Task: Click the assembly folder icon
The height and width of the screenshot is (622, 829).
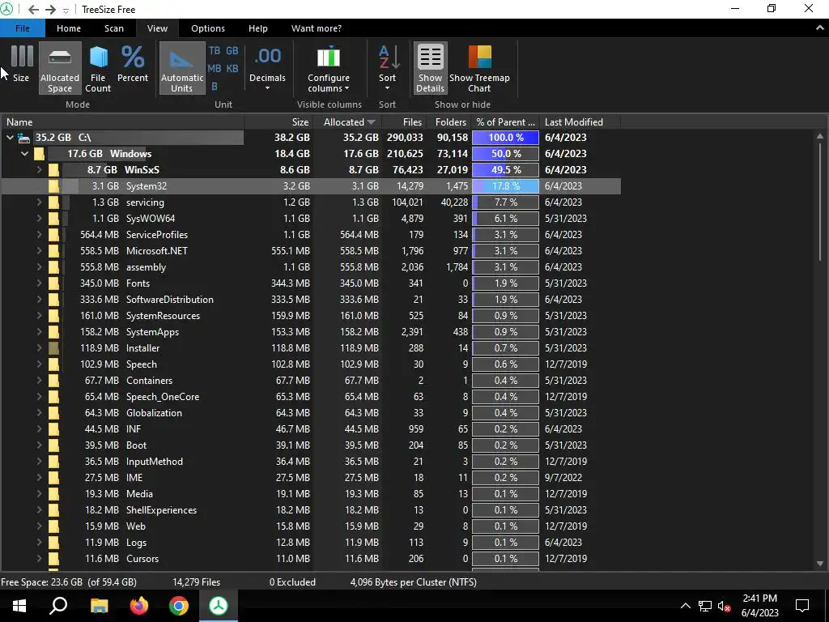Action: click(x=53, y=267)
